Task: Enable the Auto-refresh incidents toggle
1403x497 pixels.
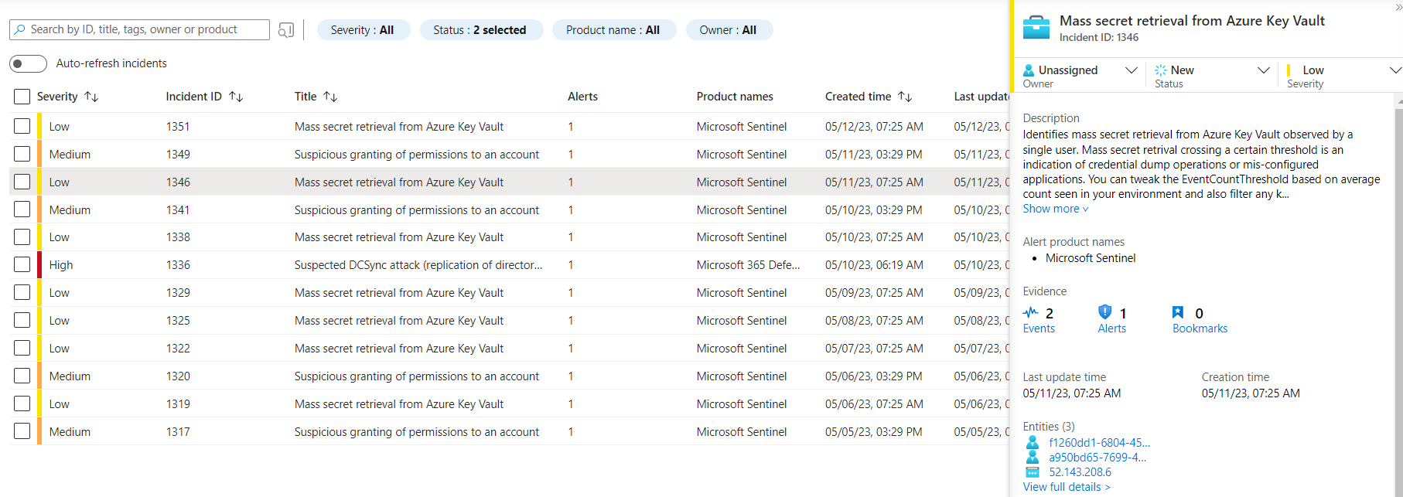Action: pyautogui.click(x=28, y=63)
